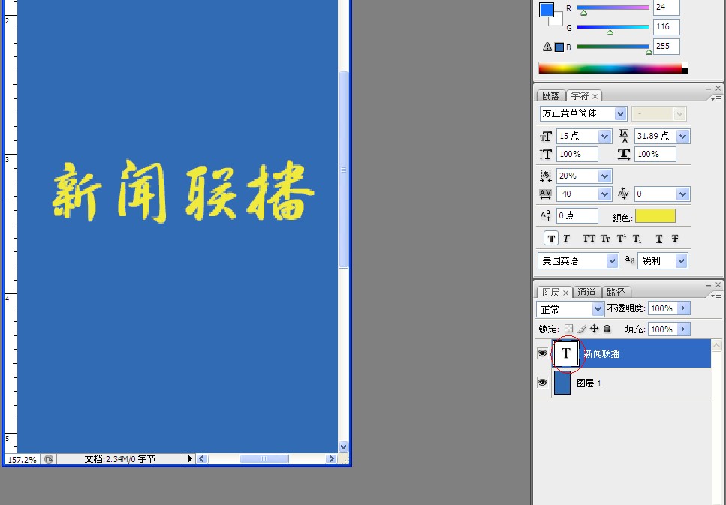This screenshot has height=505, width=726.
Task: Open the font family dropdown 方正黄草简体
Action: tap(620, 113)
